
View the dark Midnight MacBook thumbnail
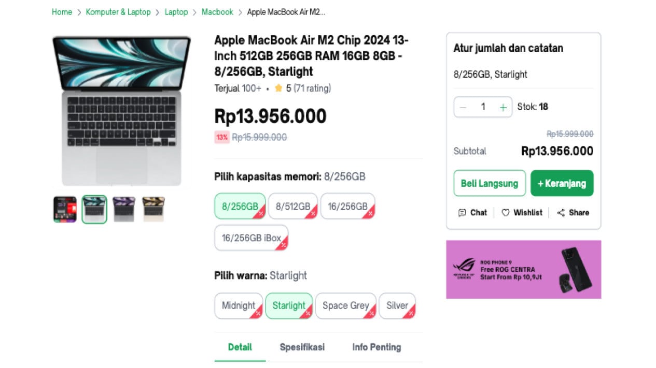124,210
